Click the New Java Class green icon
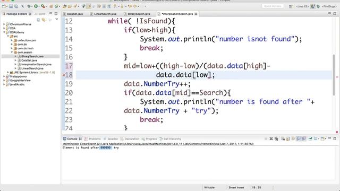 point(56,6)
